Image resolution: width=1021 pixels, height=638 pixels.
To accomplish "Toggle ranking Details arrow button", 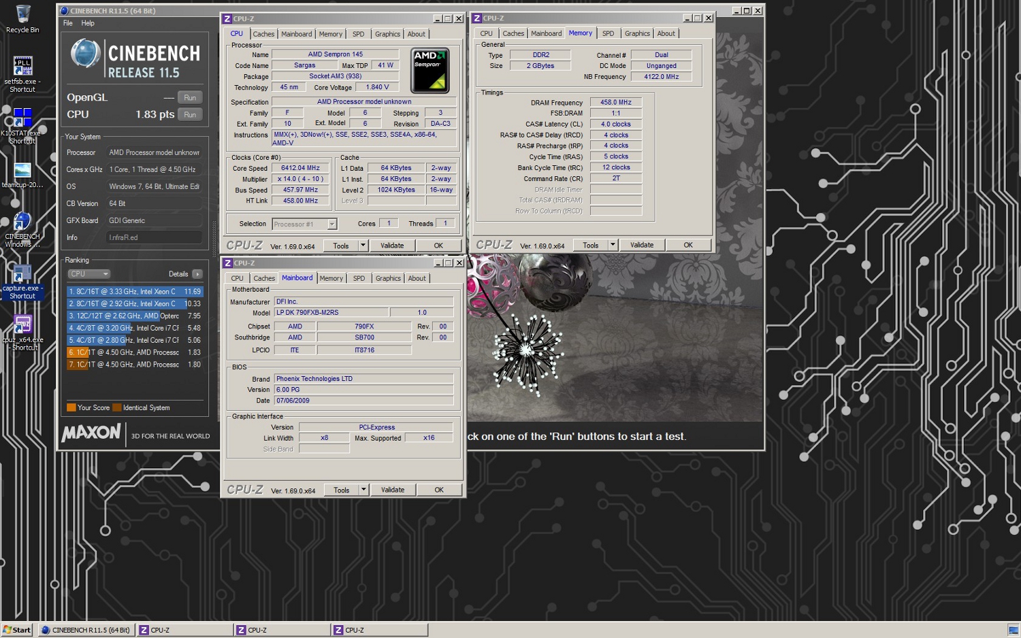I will pyautogui.click(x=197, y=274).
